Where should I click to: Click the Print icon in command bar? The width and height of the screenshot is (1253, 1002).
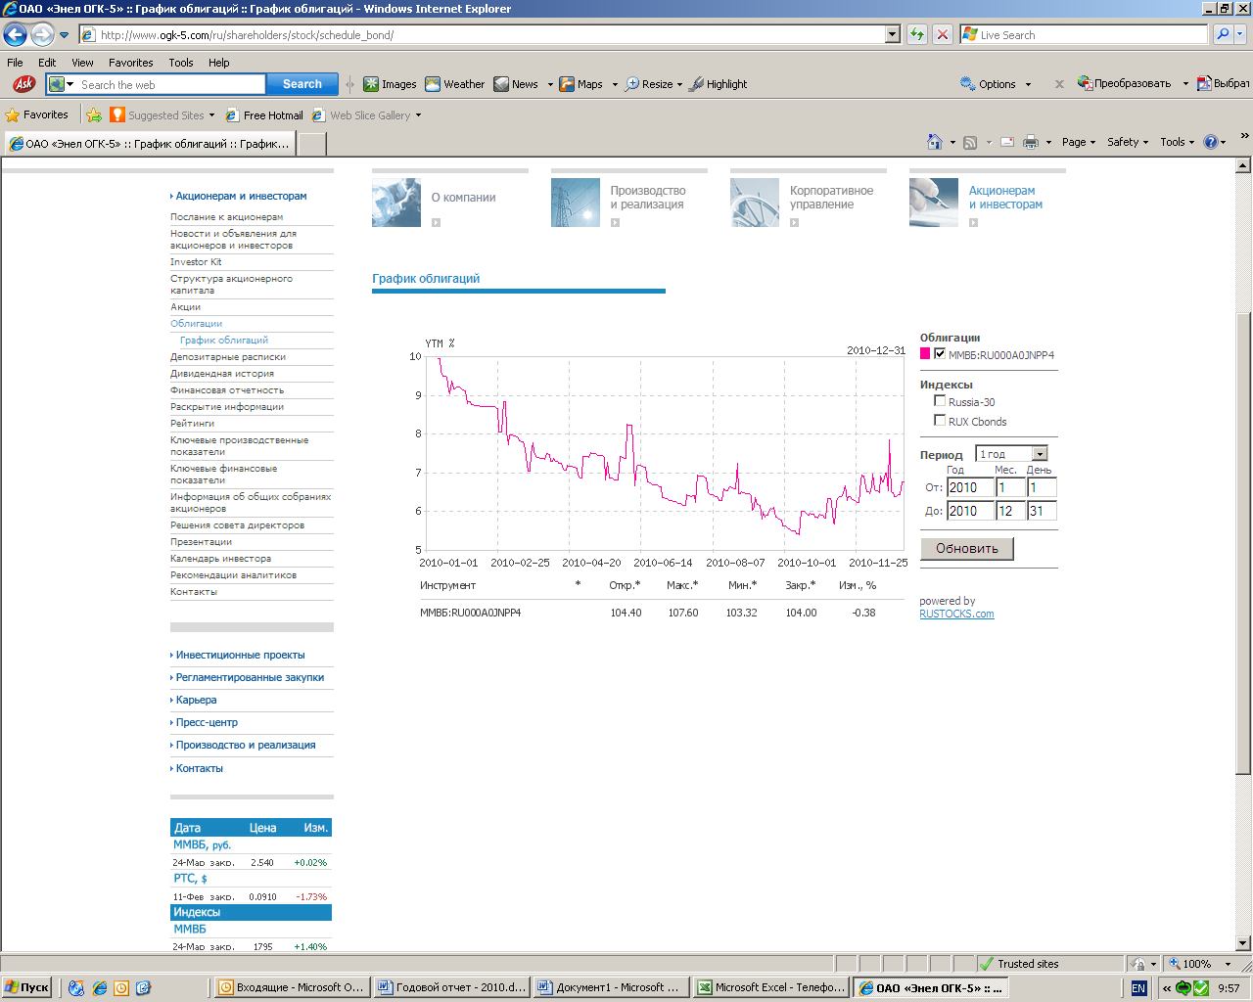tap(1031, 142)
